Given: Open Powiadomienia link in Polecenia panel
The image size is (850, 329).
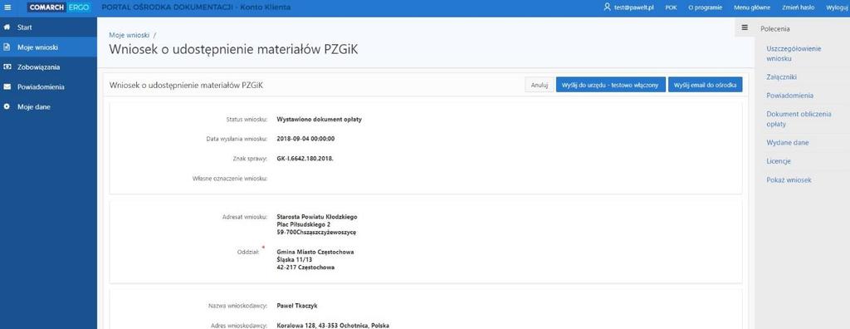Looking at the screenshot, I should coord(789,96).
